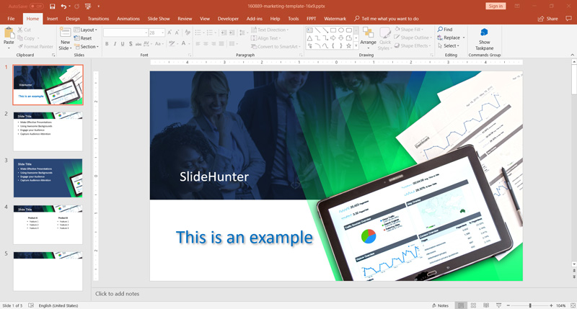The height and width of the screenshot is (309, 577).
Task: Open Find in the Editing group
Action: click(445, 30)
